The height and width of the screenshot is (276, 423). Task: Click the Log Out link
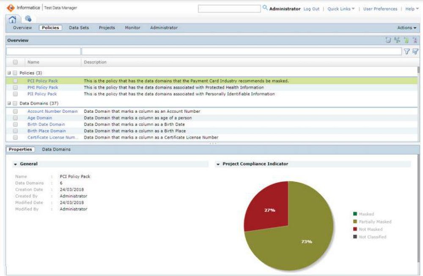(311, 9)
